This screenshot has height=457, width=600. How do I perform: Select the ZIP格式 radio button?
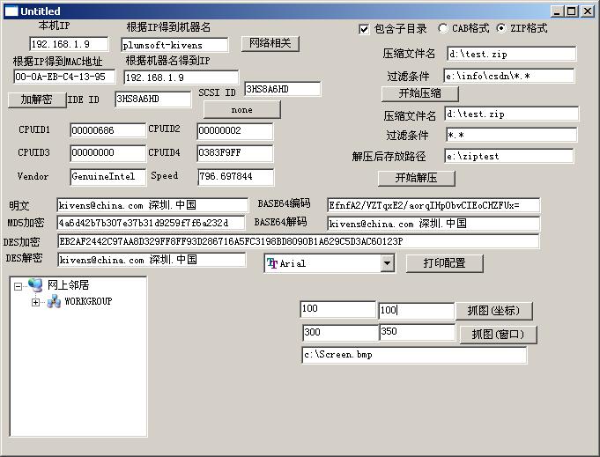click(501, 28)
